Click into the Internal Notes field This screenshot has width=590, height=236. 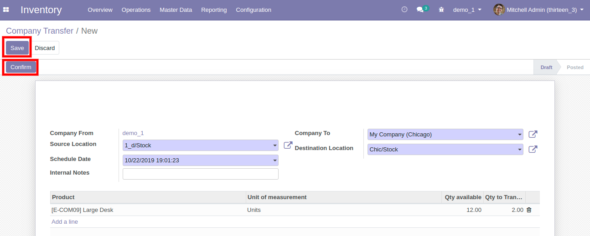201,174
